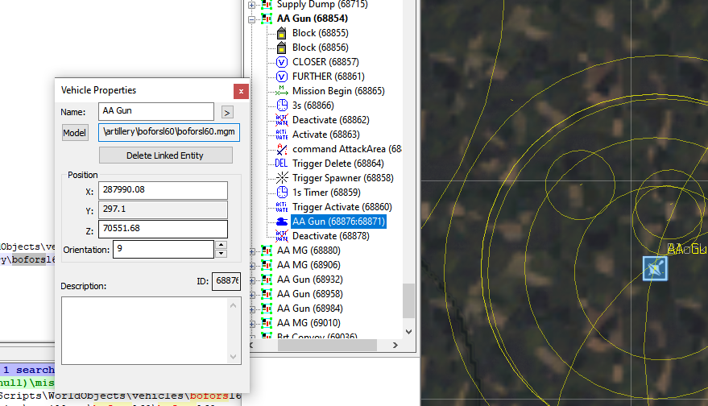Click the Activate (68863) icon in tree
Image resolution: width=708 pixels, height=406 pixels.
[x=282, y=135]
